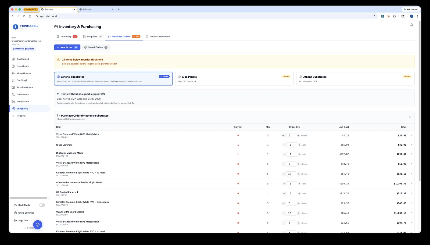Open the browser extensions puzzle icon

[394, 16]
